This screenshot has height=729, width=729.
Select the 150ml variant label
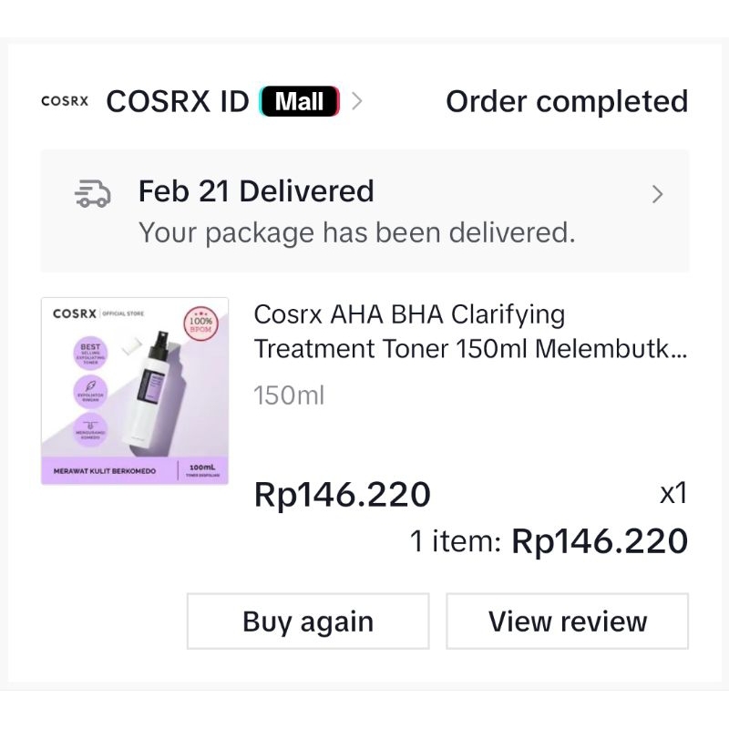289,395
